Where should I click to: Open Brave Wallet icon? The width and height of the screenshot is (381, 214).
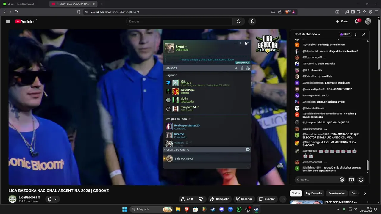(x=359, y=12)
